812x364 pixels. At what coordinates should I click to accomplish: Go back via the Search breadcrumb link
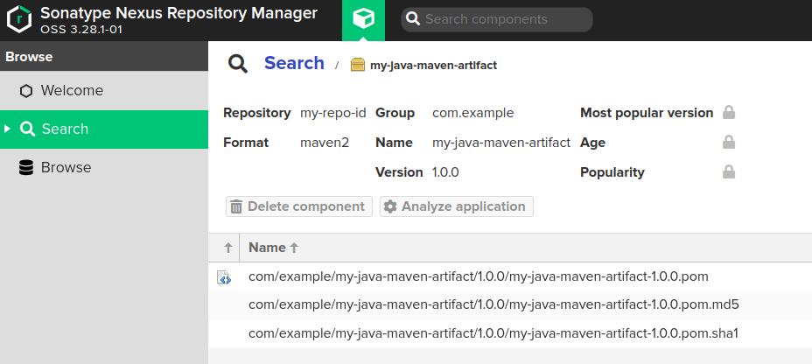pyautogui.click(x=294, y=63)
